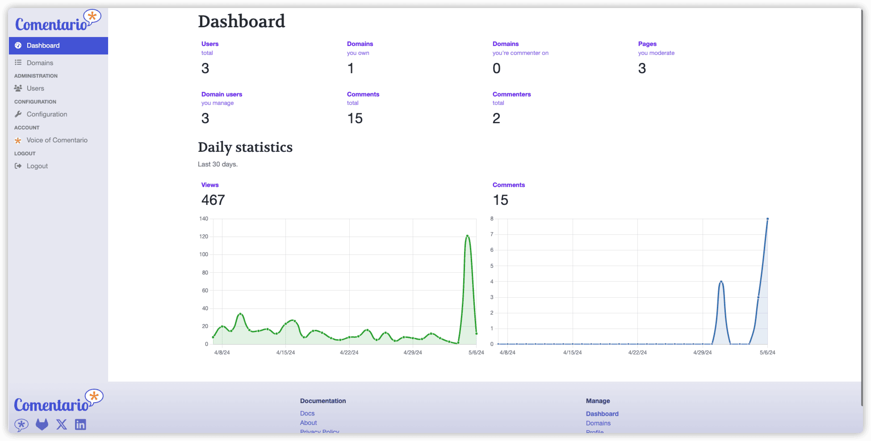The image size is (871, 441).
Task: Open Voice of Comentario account page
Action: (57, 140)
